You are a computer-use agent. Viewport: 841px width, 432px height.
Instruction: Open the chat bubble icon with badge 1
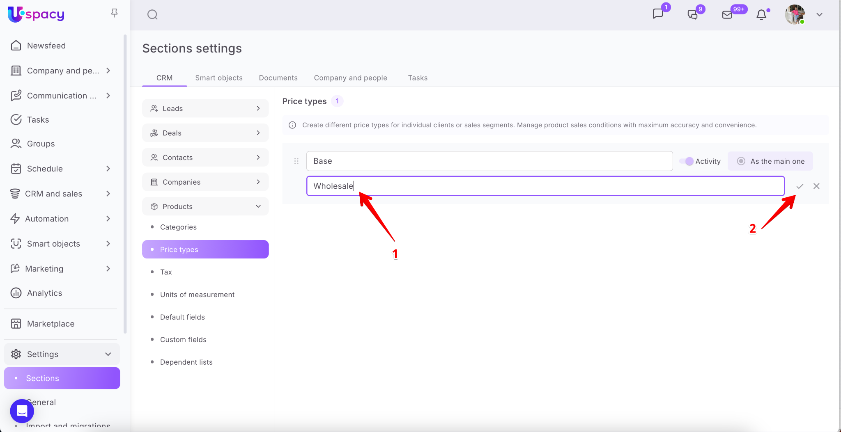pos(658,14)
